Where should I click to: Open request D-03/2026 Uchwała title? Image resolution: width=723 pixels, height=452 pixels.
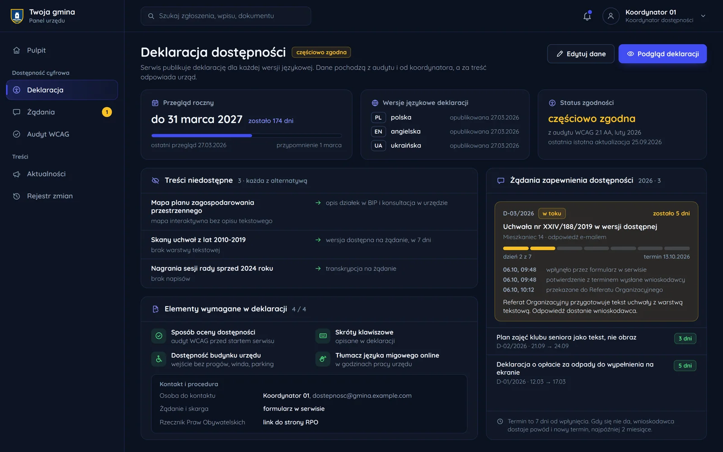[580, 226]
